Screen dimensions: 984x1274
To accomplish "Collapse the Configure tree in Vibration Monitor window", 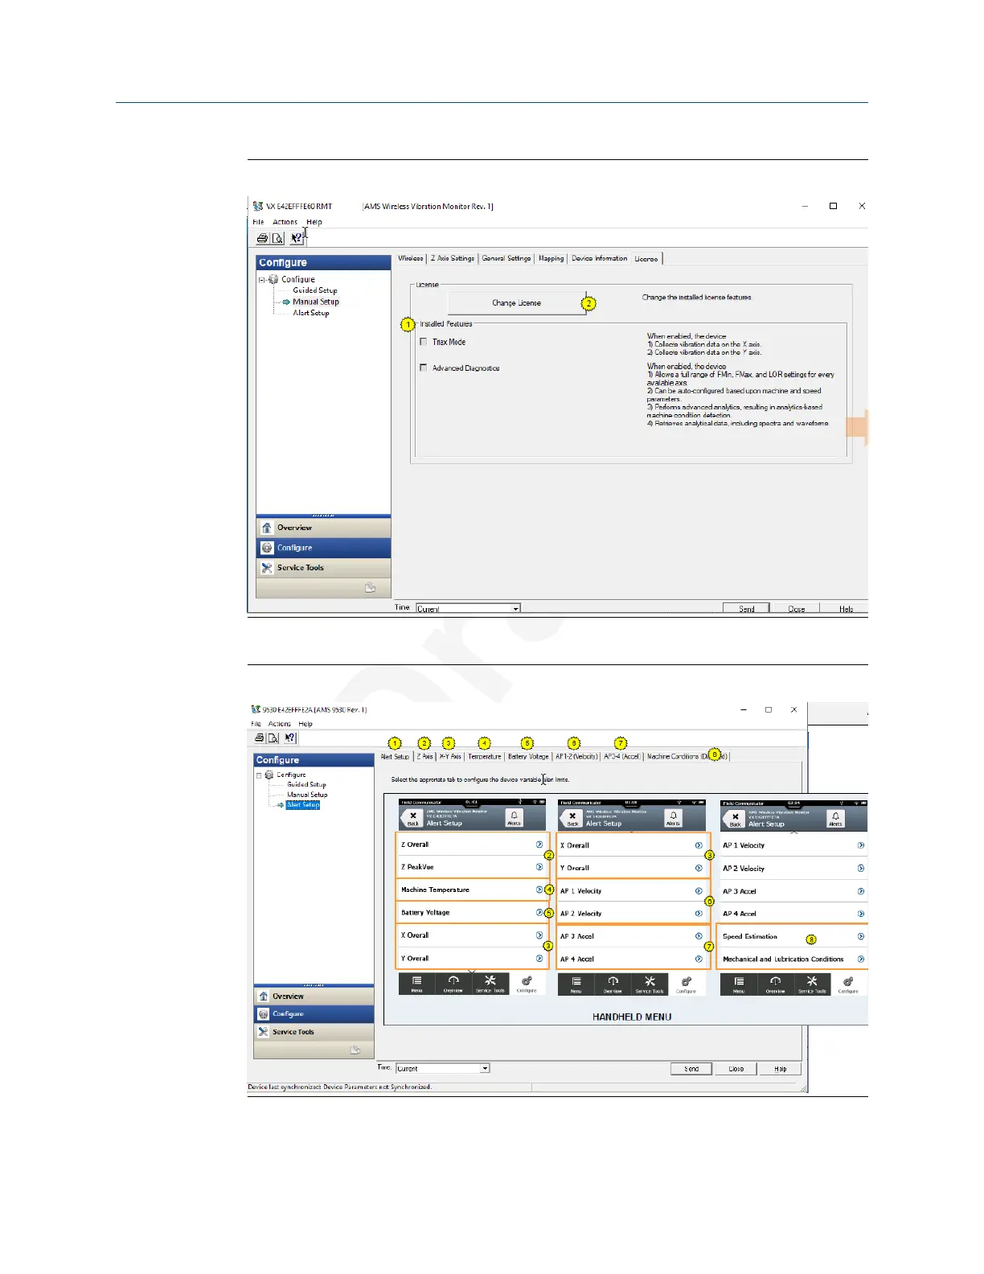I will pyautogui.click(x=262, y=280).
